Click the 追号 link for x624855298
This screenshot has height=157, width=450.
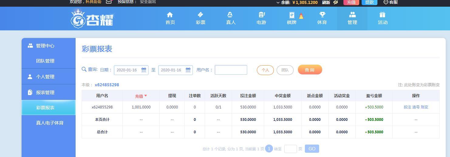(x=416, y=107)
